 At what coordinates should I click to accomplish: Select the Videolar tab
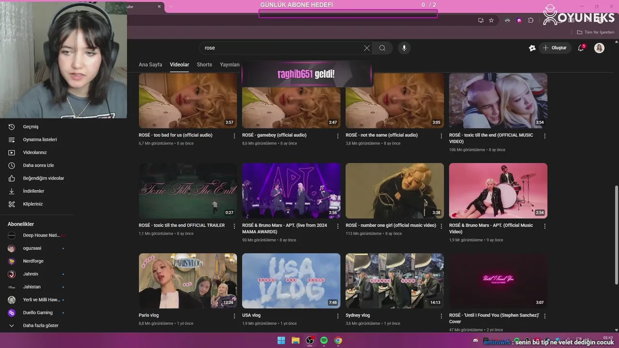point(179,65)
